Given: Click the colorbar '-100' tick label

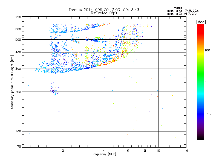Looking at the screenshot, I should click(209, 114).
